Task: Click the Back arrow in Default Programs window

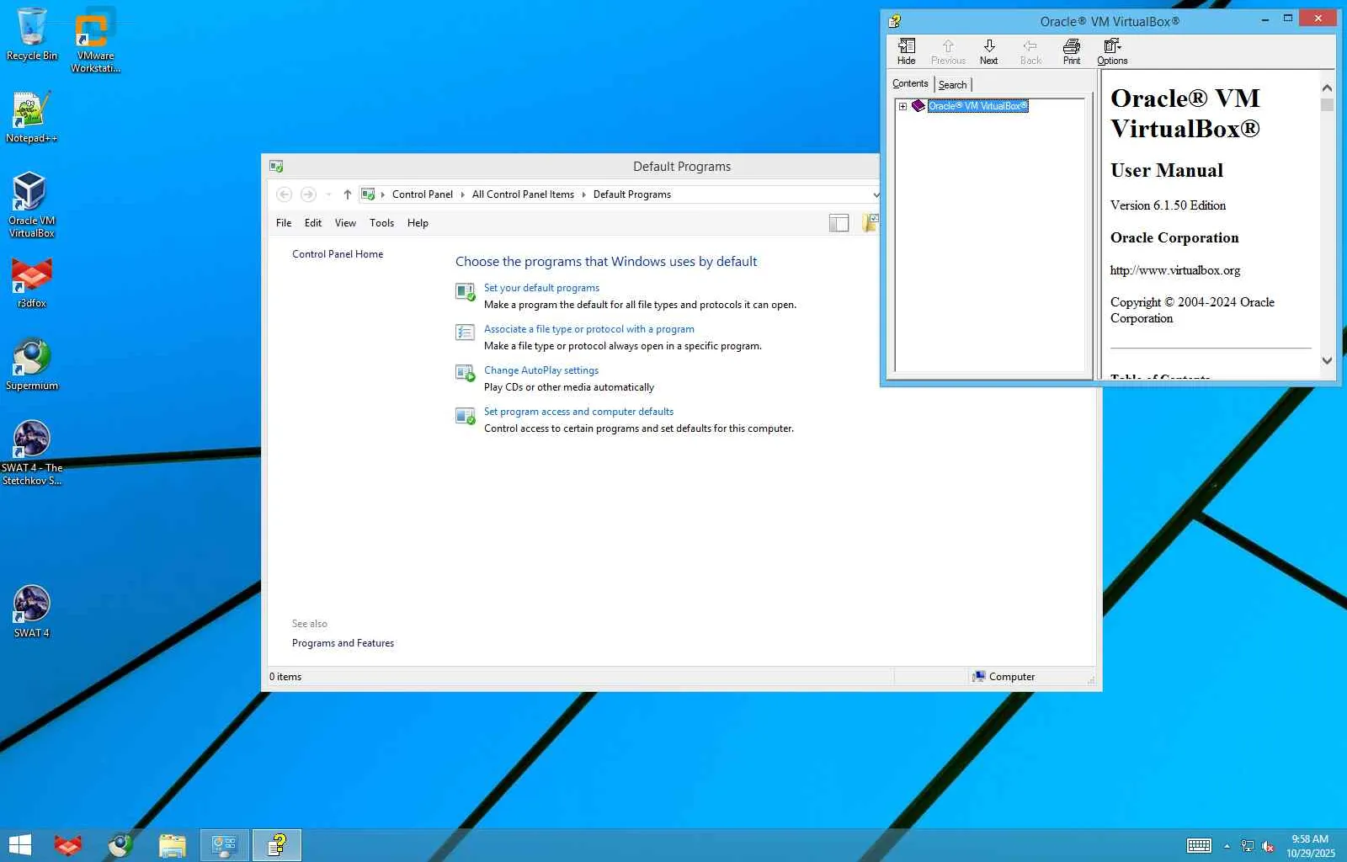Action: [x=285, y=194]
